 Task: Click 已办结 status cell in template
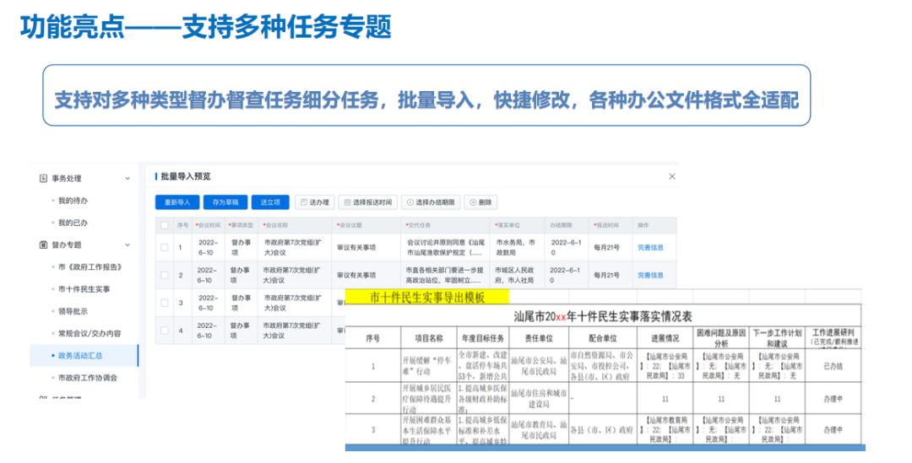click(x=833, y=367)
